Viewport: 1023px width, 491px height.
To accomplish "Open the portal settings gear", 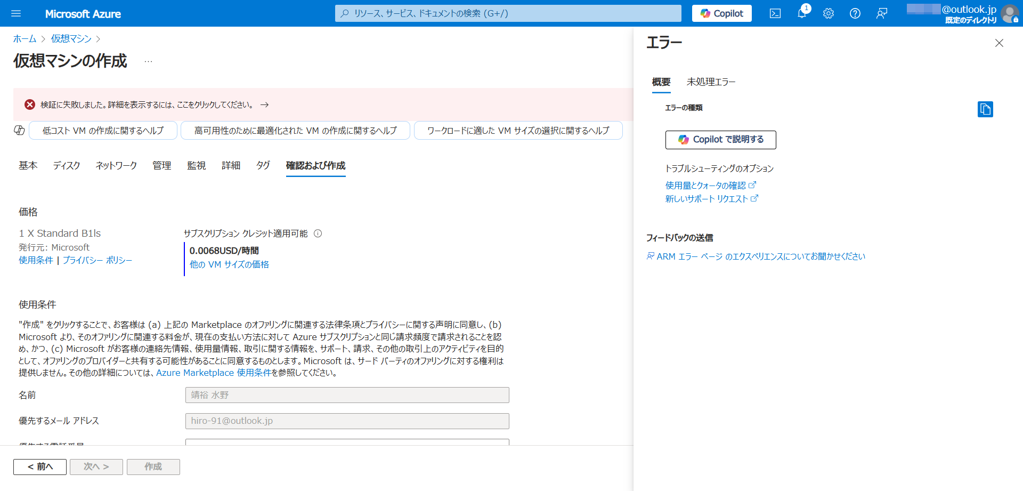I will [x=828, y=13].
